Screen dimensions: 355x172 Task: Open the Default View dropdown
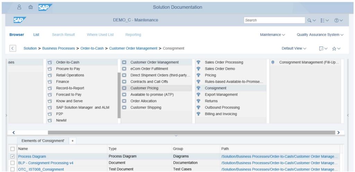[x=294, y=48]
